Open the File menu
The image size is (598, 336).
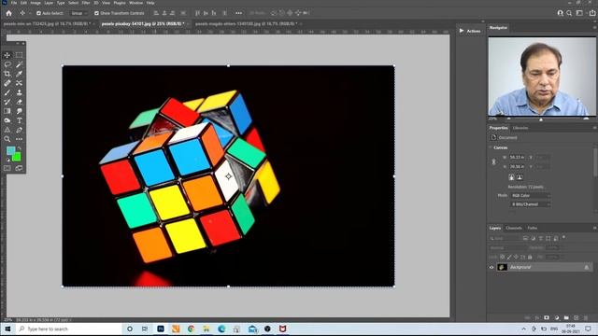[x=14, y=3]
